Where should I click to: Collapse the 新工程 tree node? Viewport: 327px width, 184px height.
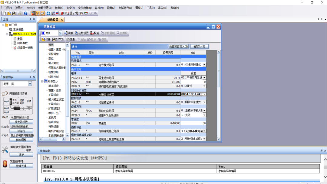pyautogui.click(x=3, y=25)
